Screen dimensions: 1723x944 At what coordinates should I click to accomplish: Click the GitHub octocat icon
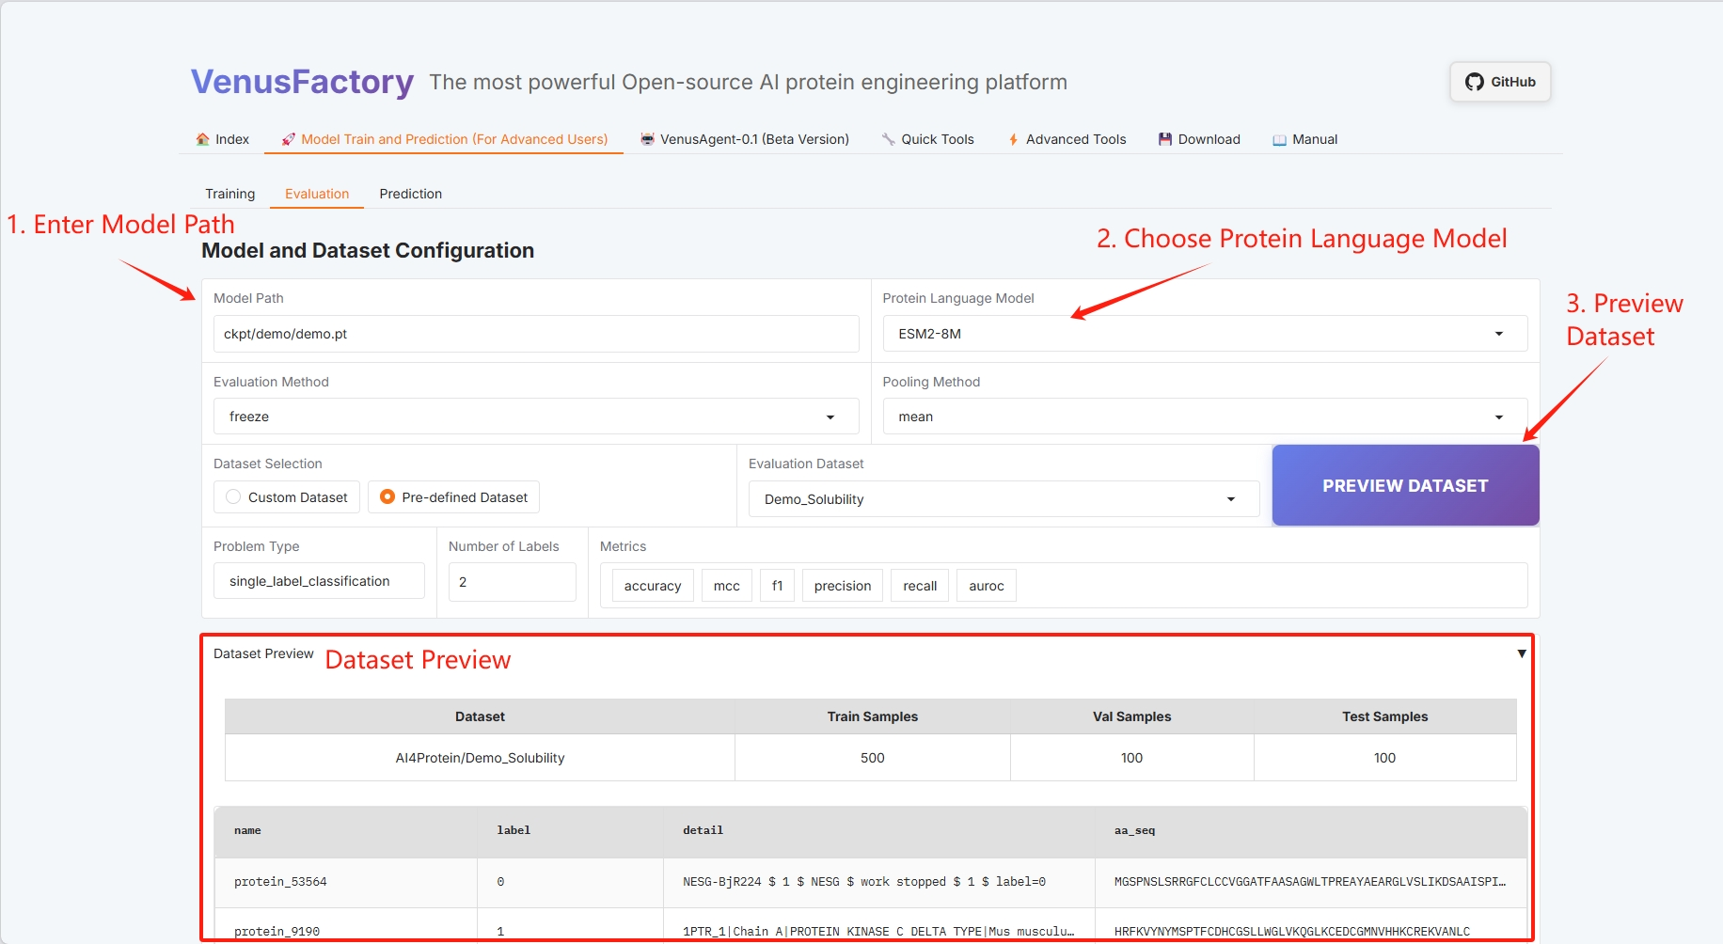click(x=1474, y=82)
